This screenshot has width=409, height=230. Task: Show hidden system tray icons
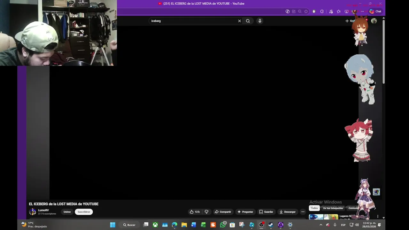(321, 225)
